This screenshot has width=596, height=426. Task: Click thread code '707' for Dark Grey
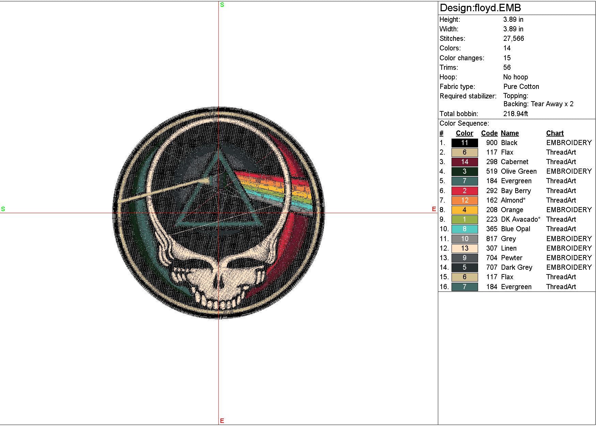pyautogui.click(x=492, y=267)
